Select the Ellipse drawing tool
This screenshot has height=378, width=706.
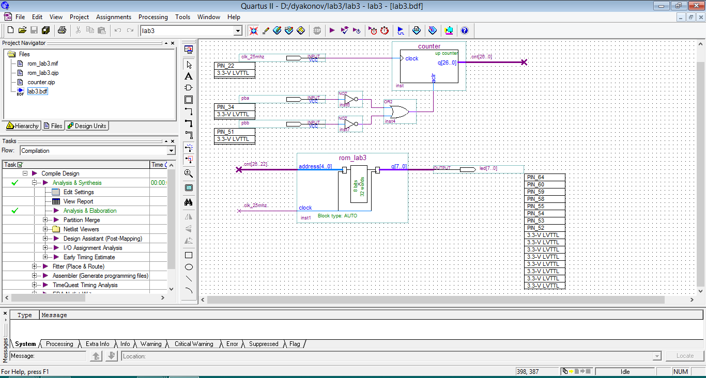(189, 267)
